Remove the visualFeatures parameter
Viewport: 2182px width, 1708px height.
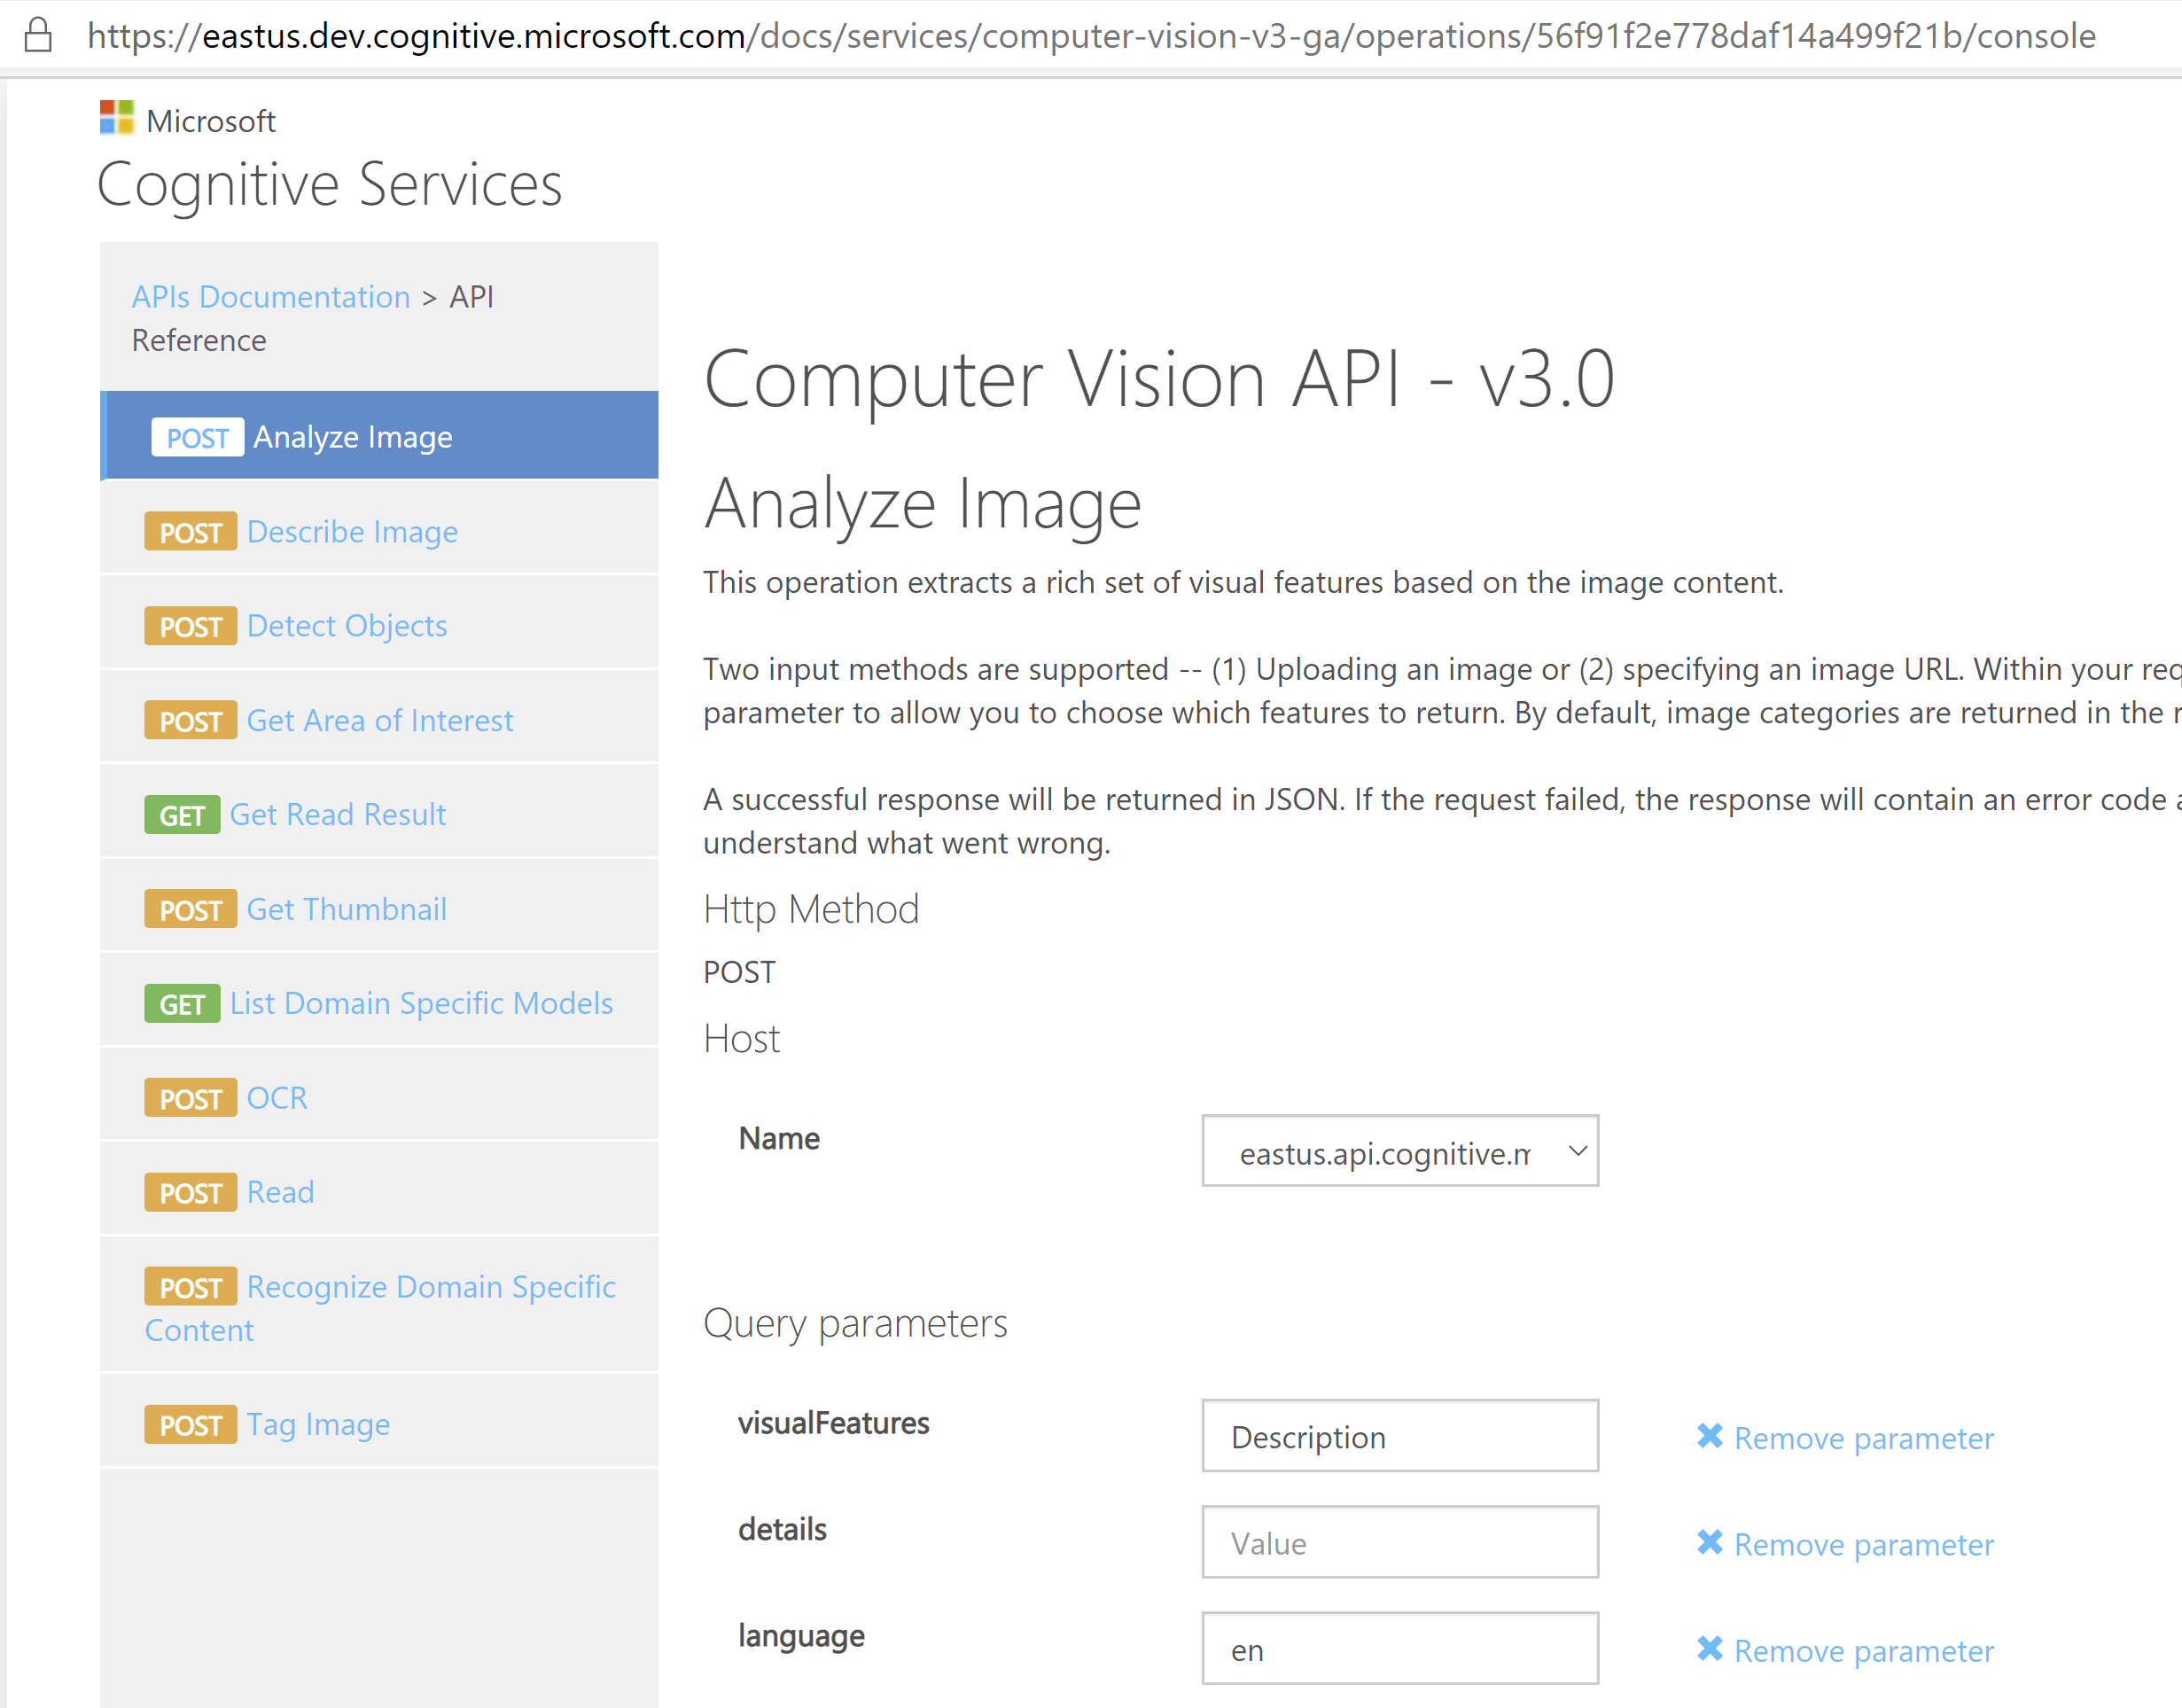(x=1845, y=1438)
